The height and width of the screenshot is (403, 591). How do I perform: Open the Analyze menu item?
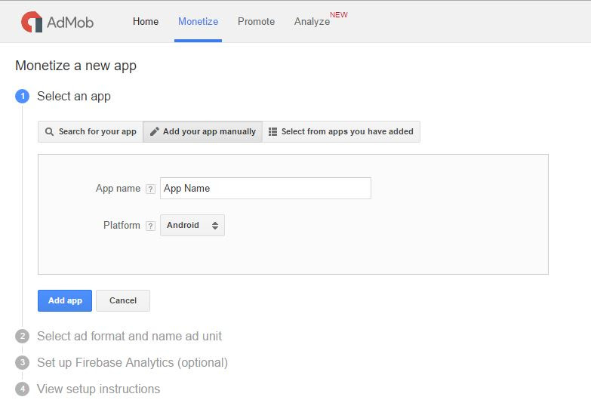point(312,22)
